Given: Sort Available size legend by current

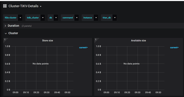Looking at the screenshot, I should point(174,47).
